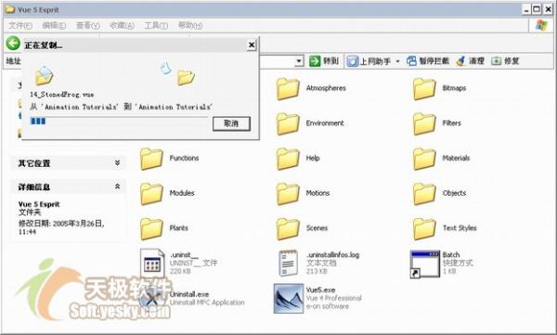
Task: Collapse the 详细信息 panel
Action: (x=117, y=187)
